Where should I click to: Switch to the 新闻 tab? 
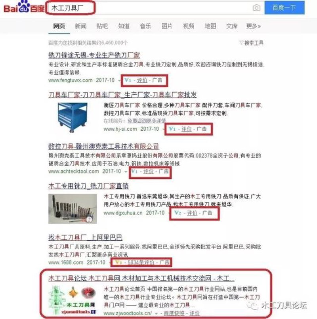click(x=81, y=26)
